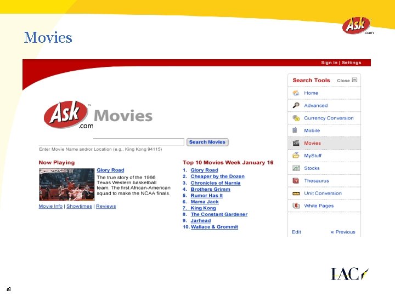Click the Now Playing heading
Image resolution: width=395 pixels, height=296 pixels.
pos(57,163)
